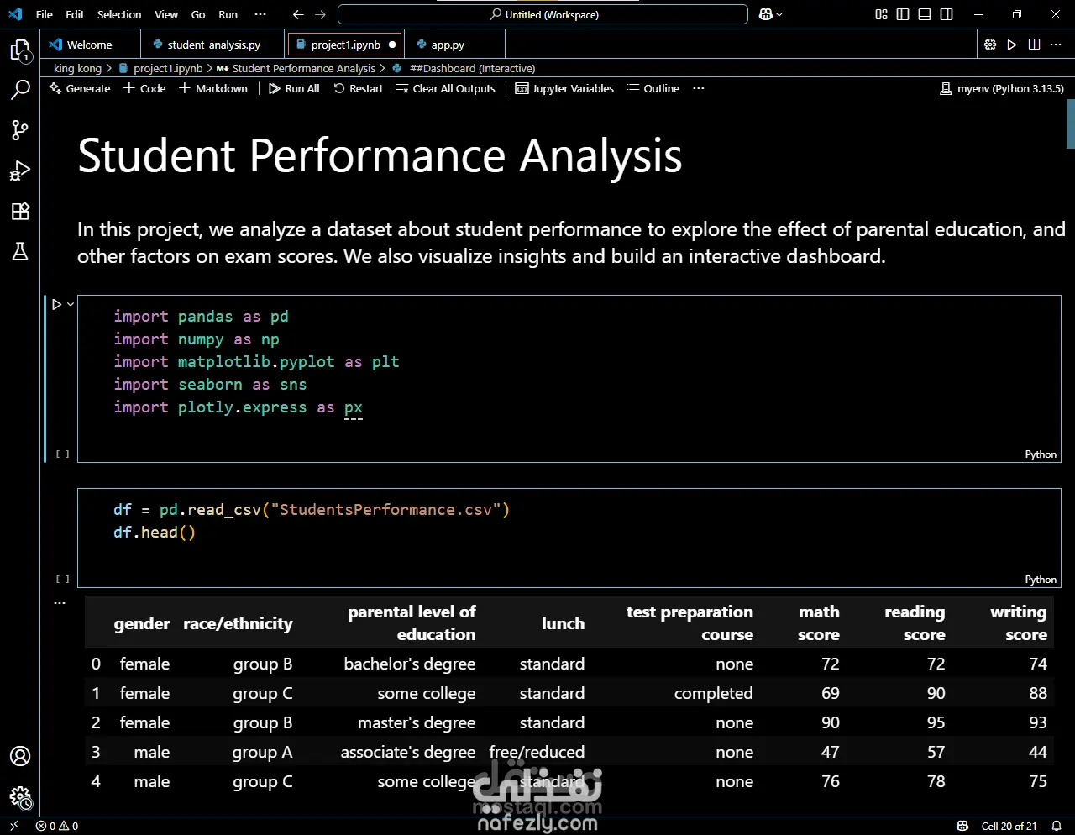Open the Explorer view in activity bar
This screenshot has width=1075, height=835.
(x=20, y=50)
